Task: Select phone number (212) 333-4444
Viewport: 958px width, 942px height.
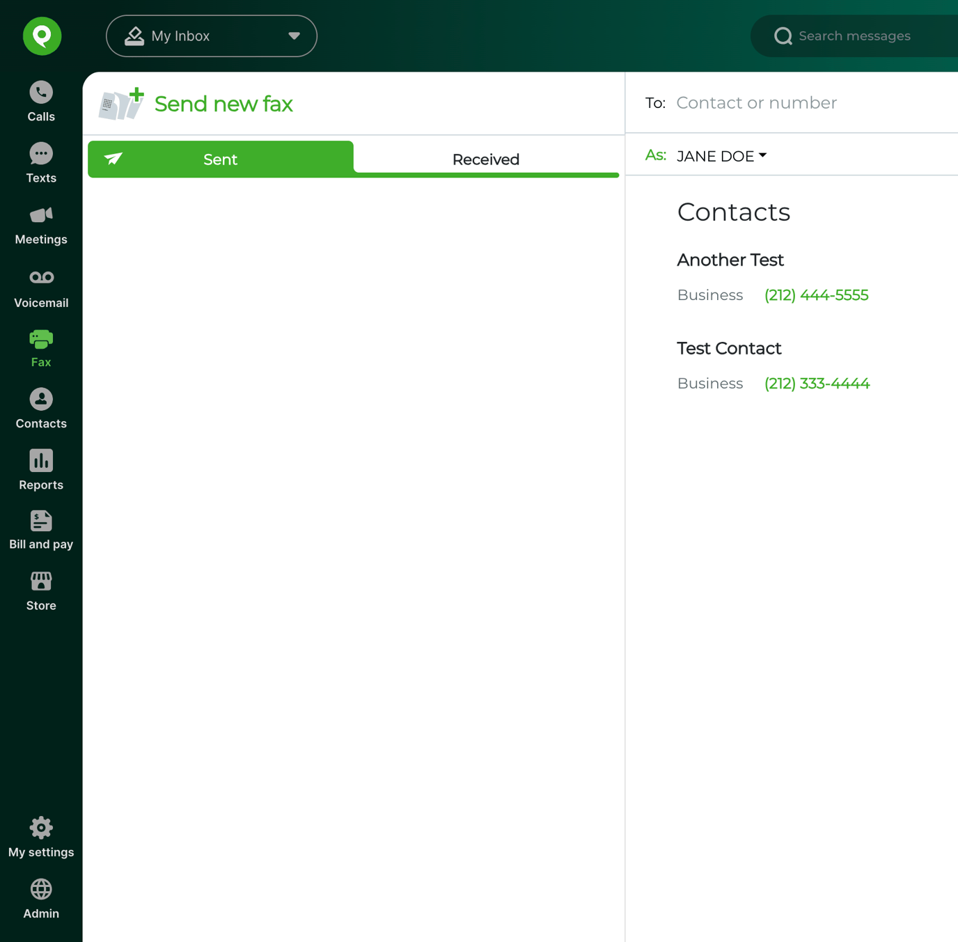Action: click(817, 384)
